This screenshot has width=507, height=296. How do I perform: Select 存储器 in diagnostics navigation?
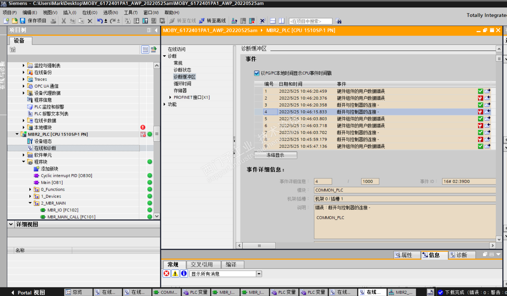[180, 90]
